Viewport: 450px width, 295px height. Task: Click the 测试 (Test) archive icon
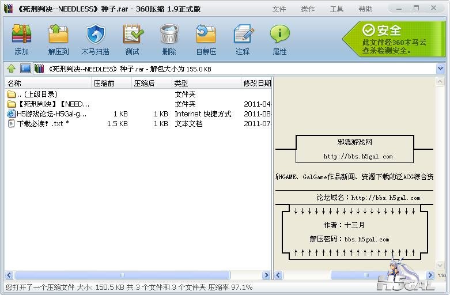click(x=133, y=38)
